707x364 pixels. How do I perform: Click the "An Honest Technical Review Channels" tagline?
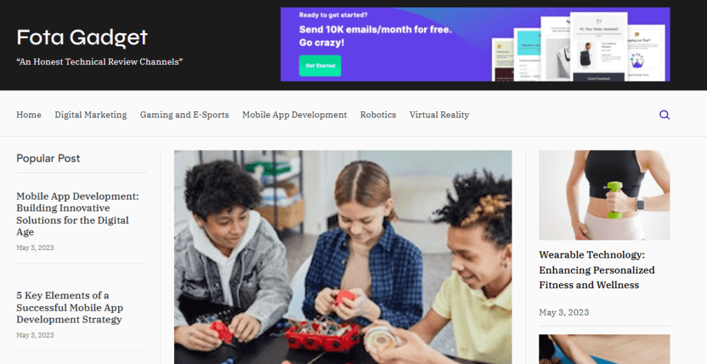tap(99, 61)
